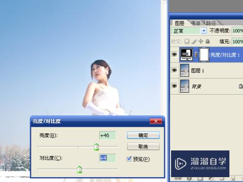243x182 pixels.
Task: Hide the 亮度/对比度 1 adjustment layer
Action: 174,54
